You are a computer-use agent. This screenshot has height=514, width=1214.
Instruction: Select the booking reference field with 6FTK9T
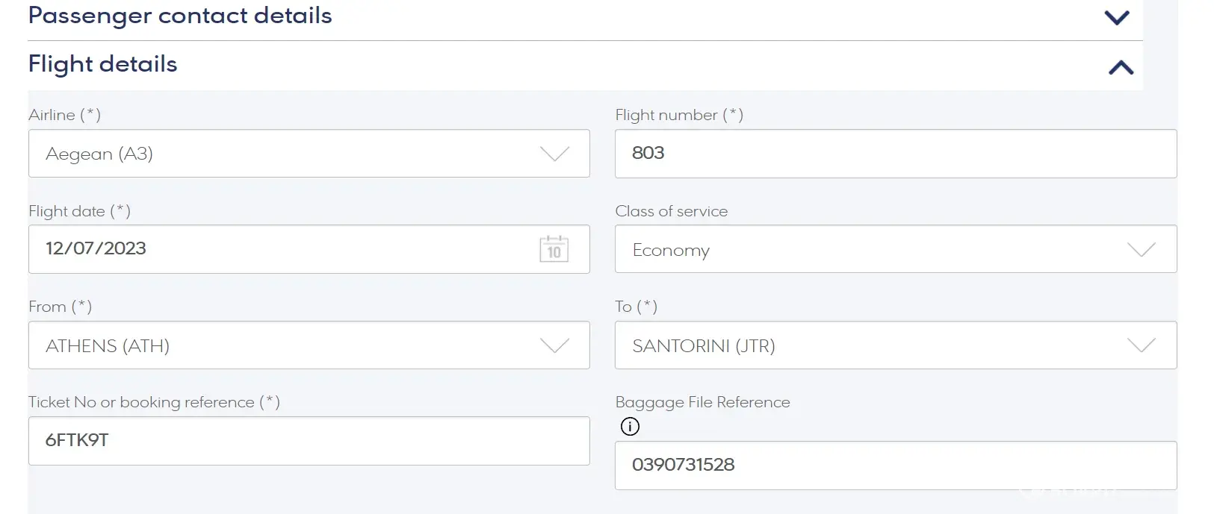click(x=309, y=441)
